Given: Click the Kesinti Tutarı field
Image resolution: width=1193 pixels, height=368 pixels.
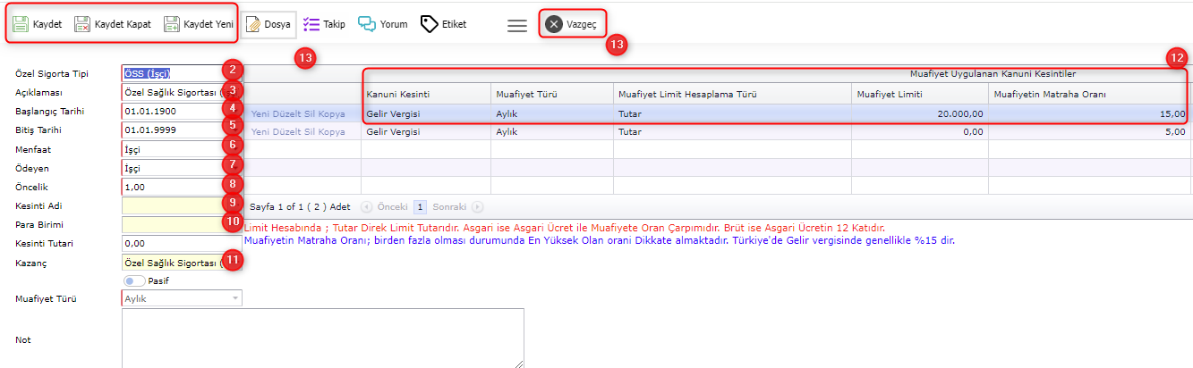Looking at the screenshot, I should 182,243.
